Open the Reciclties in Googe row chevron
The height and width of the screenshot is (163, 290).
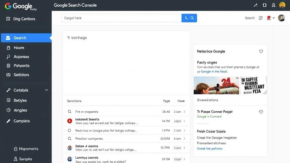(184, 130)
